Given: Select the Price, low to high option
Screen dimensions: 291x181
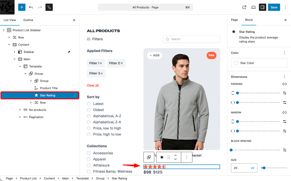Looking at the screenshot, I should [x=89, y=128].
